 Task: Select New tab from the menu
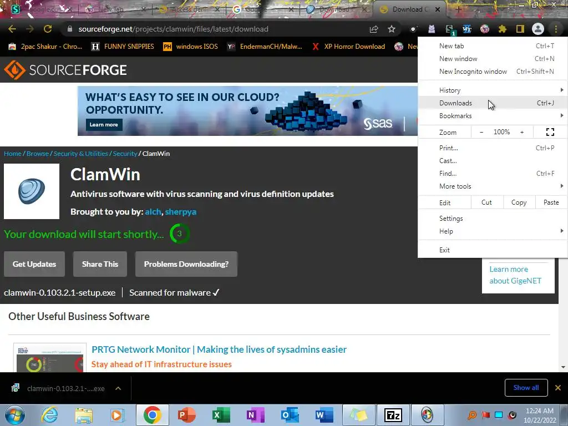pos(493,46)
